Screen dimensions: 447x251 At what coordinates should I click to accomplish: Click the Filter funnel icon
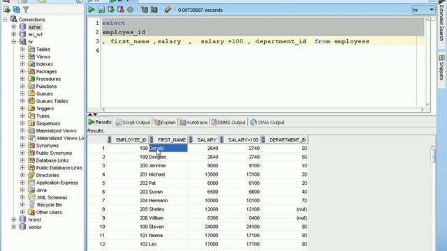pos(26,10)
